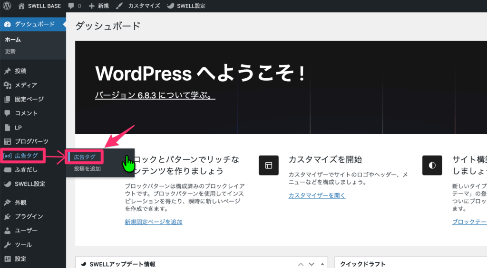Viewport: 487px width, 268px height.
Task: Move SWELLアップデート情報 panel down with arrow
Action: (312, 264)
